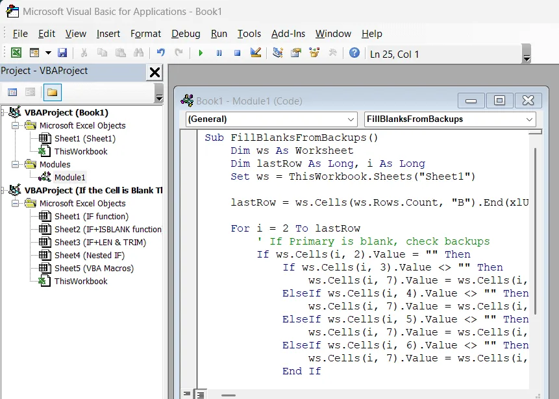Click the View Object icon in Project panel

(31, 93)
